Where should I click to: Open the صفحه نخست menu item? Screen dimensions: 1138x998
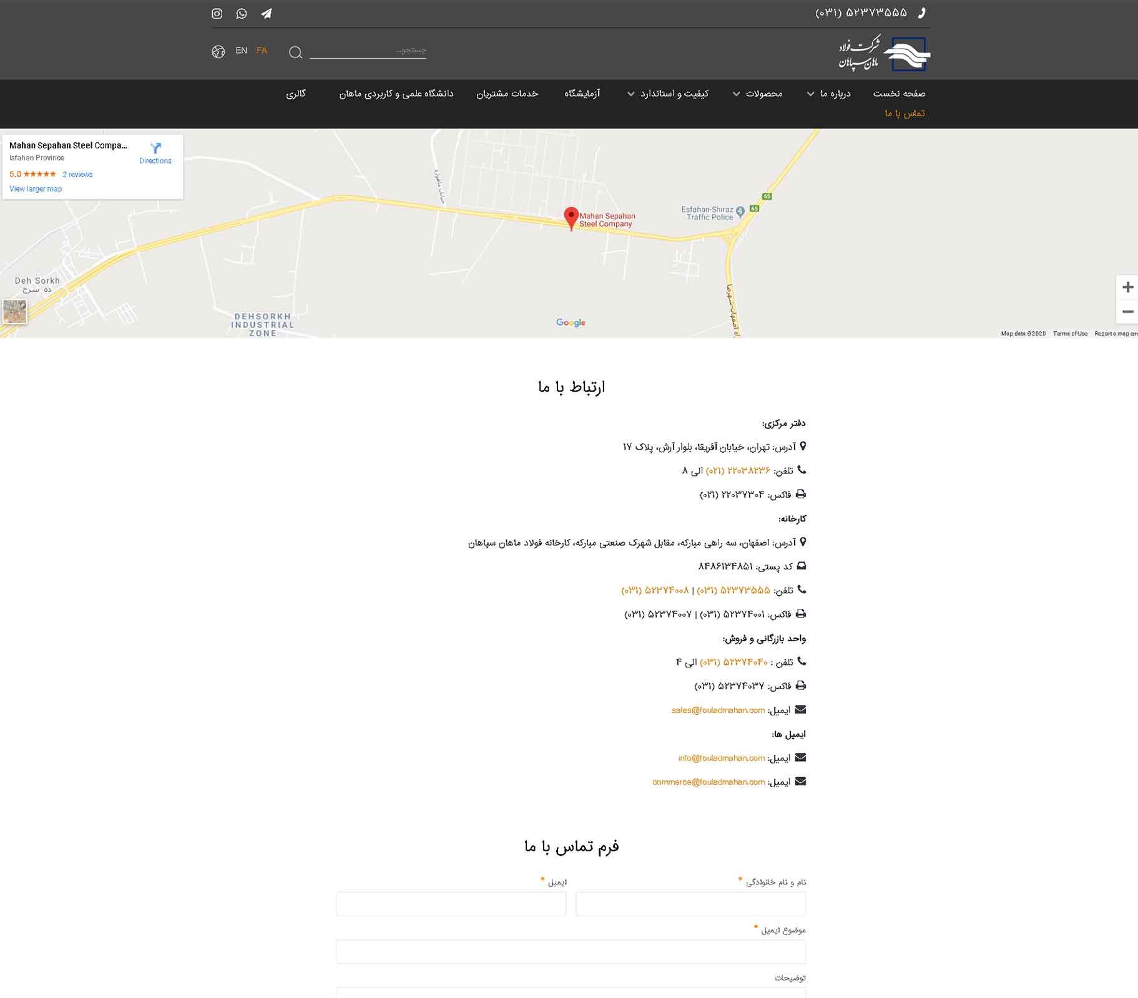[899, 94]
